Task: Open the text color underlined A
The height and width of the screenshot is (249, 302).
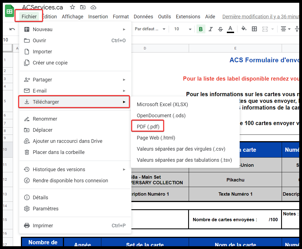Action: [x=230, y=29]
